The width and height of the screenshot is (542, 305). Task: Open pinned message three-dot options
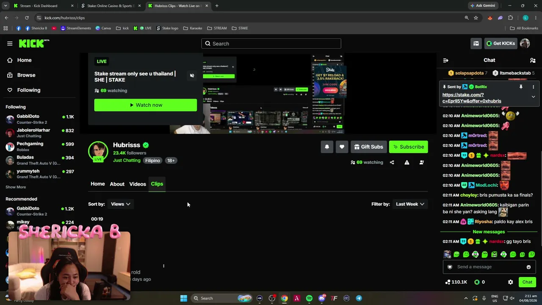pyautogui.click(x=533, y=87)
